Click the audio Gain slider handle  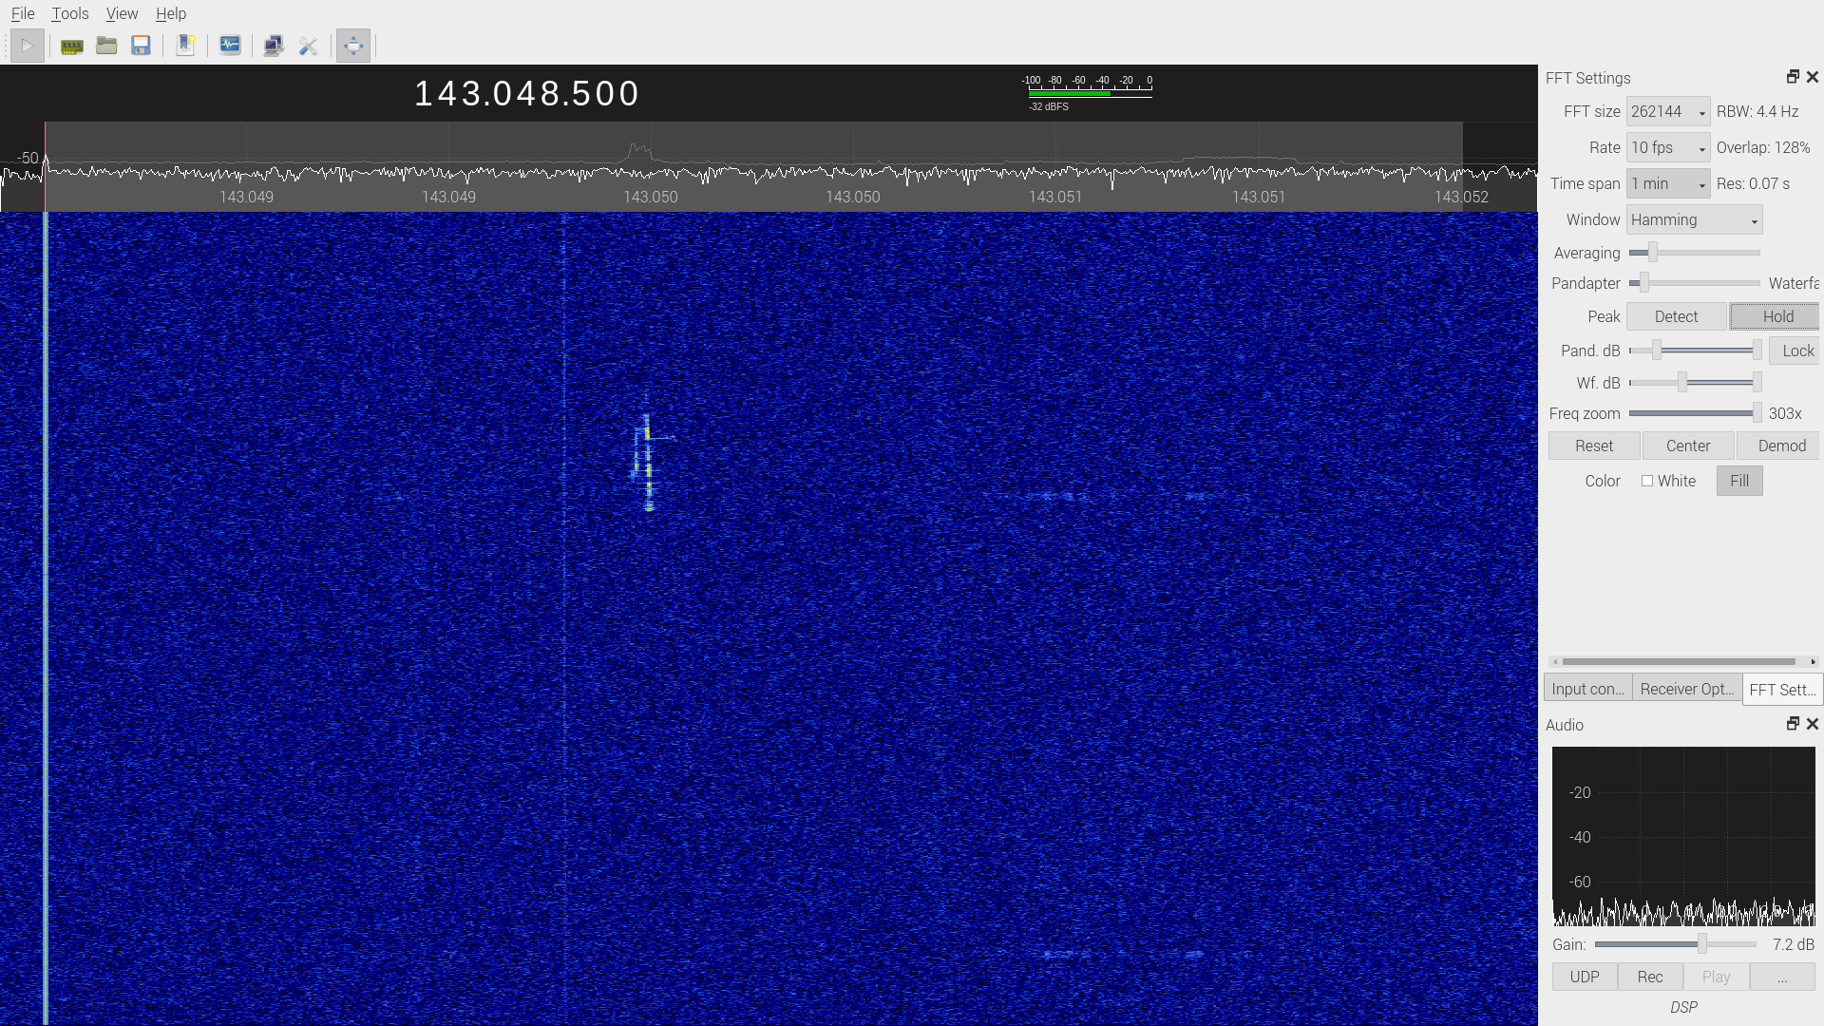[x=1702, y=944]
